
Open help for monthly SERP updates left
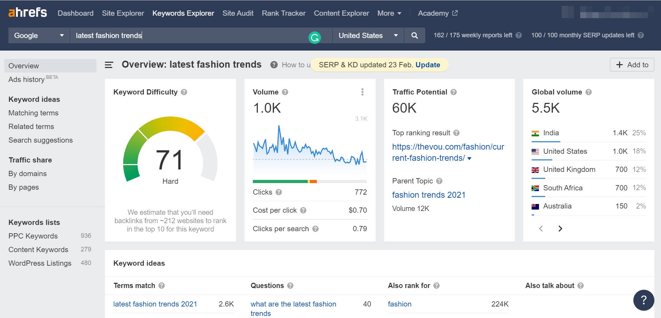coord(641,35)
